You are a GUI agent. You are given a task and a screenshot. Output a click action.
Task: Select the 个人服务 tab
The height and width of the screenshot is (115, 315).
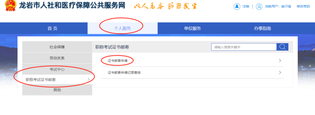123,28
